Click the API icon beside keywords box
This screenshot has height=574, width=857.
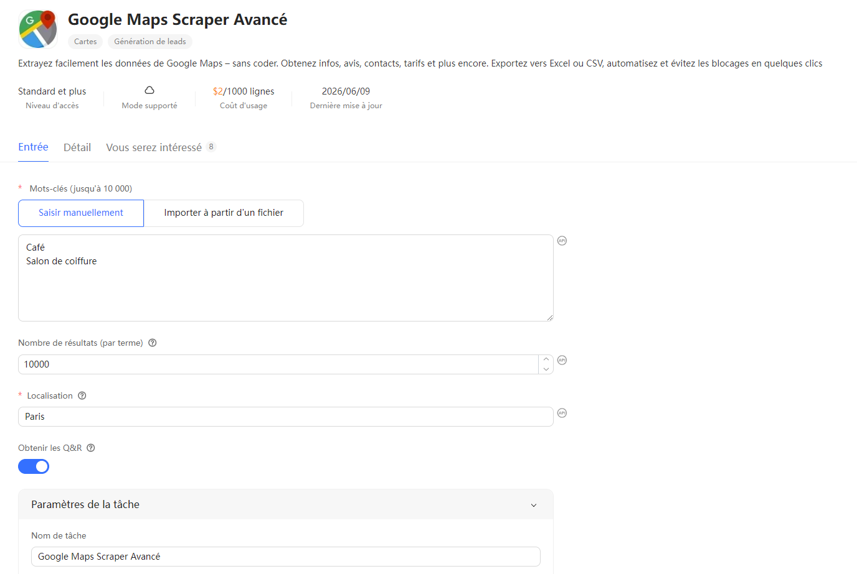coord(562,241)
